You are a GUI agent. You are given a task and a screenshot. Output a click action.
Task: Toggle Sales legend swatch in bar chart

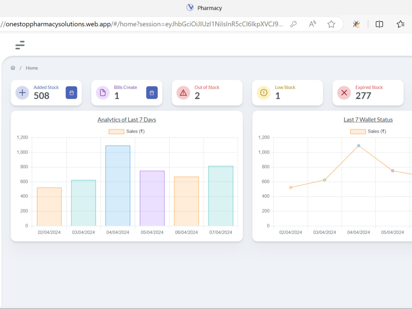tap(117, 132)
